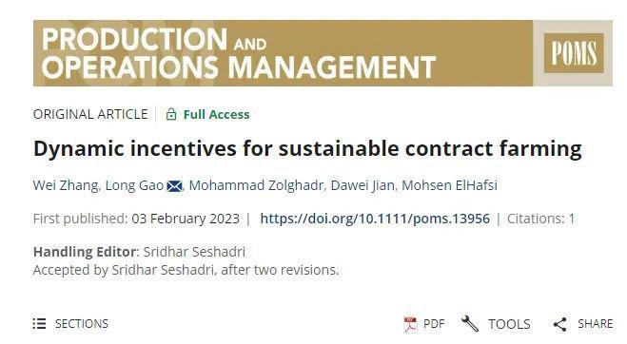This screenshot has width=627, height=344.
Task: Click the PDF text label
Action: click(434, 324)
